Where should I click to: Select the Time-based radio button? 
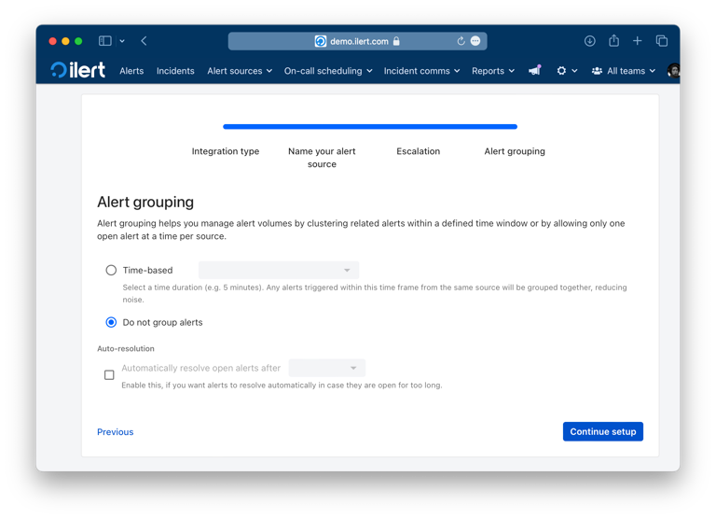coord(111,271)
